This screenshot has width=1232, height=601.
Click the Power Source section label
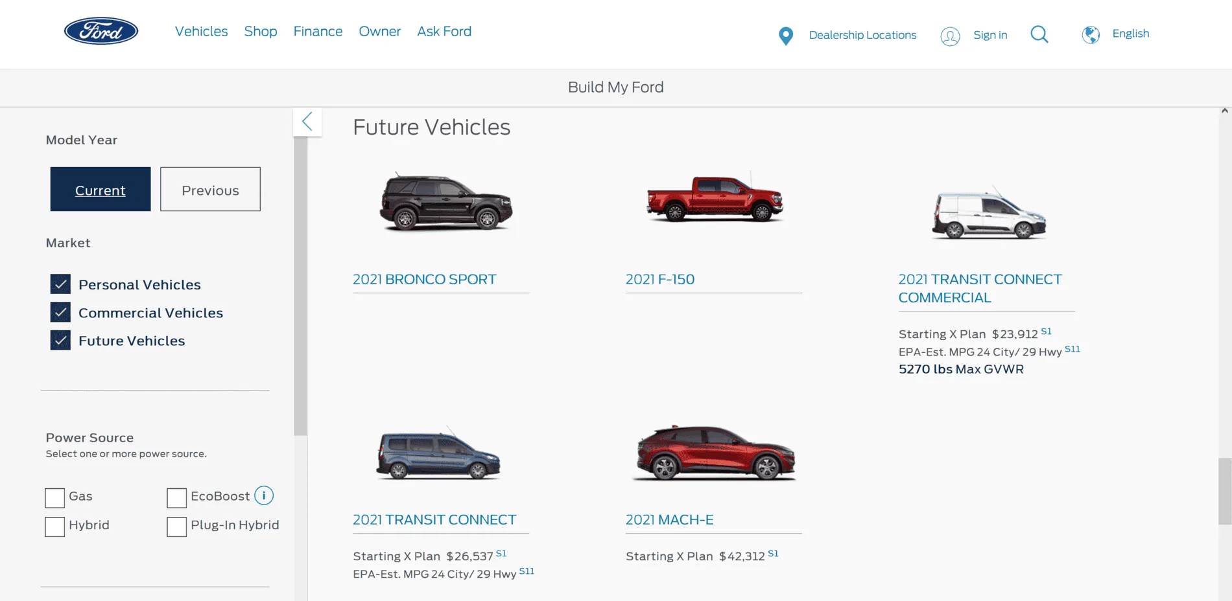point(89,438)
